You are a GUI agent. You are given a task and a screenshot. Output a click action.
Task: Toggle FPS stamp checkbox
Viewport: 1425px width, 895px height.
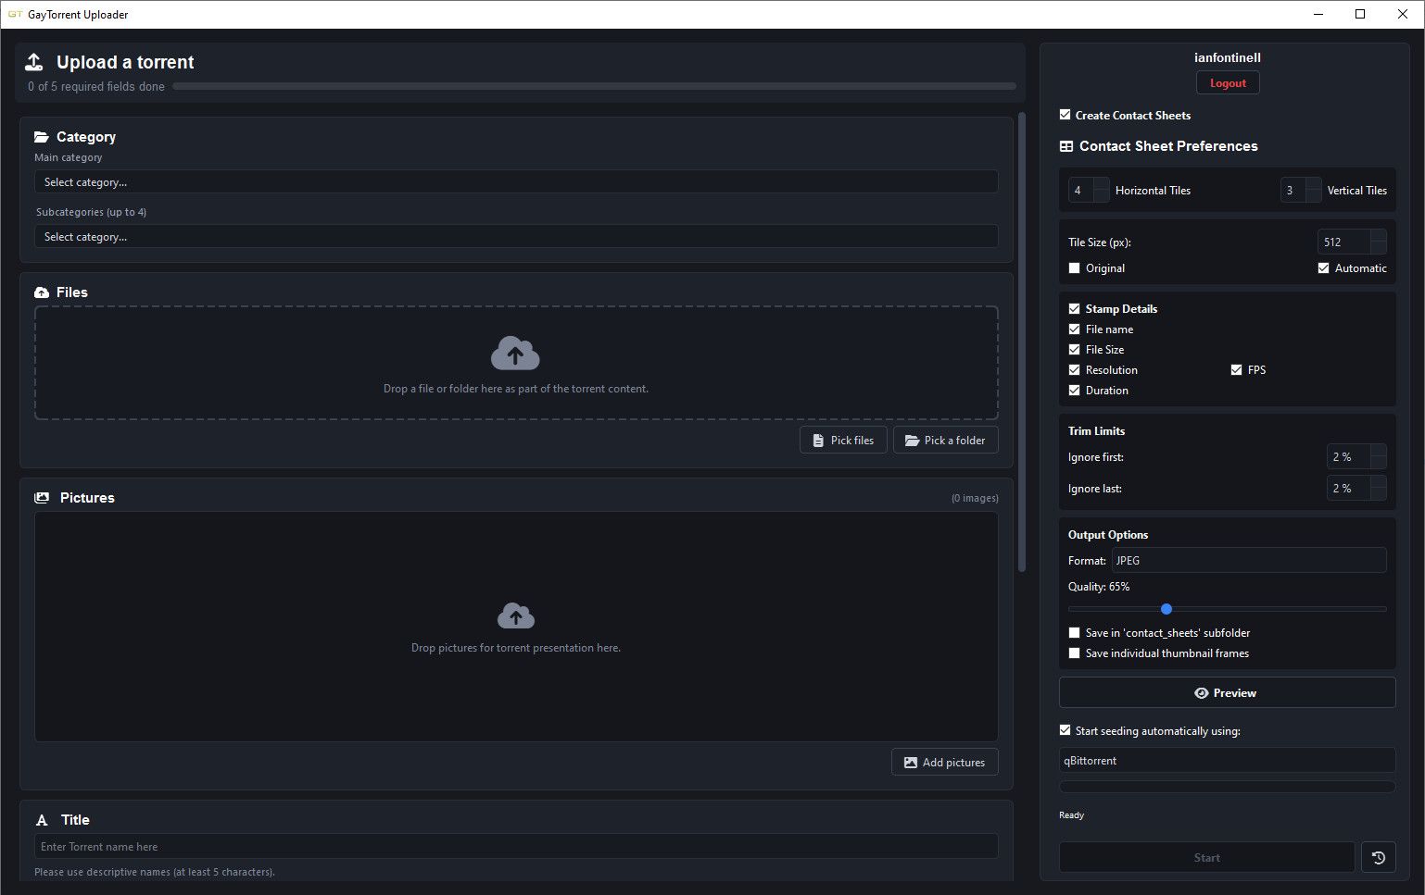pyautogui.click(x=1236, y=370)
